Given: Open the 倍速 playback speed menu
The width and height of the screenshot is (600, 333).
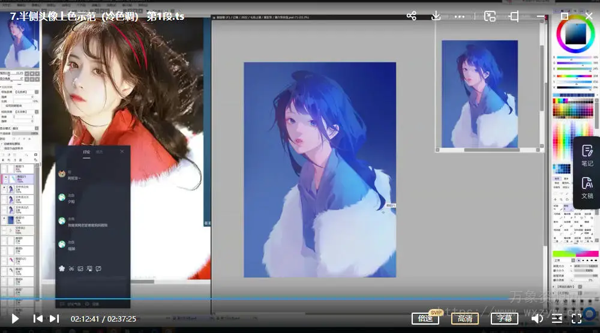Looking at the screenshot, I should 425,319.
